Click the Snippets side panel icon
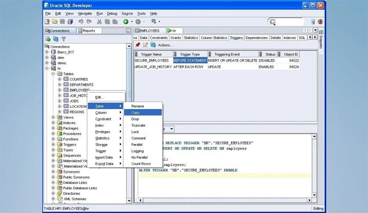This screenshot has width=368, height=213. click(321, 32)
